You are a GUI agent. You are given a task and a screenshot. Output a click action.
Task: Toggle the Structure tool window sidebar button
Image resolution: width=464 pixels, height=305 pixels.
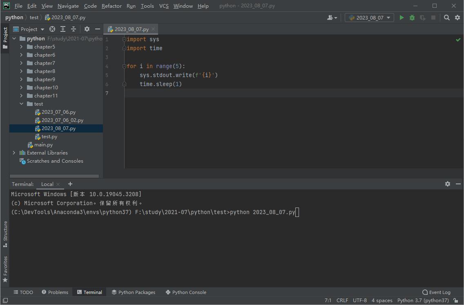click(x=5, y=234)
